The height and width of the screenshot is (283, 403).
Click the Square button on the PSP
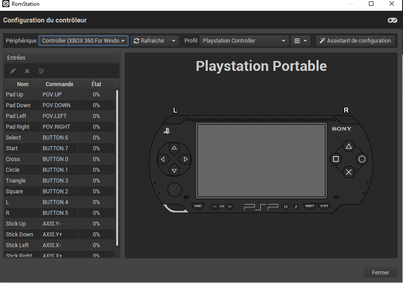click(336, 159)
